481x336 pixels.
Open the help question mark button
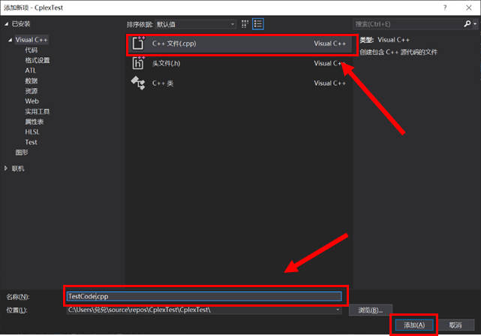click(445, 8)
